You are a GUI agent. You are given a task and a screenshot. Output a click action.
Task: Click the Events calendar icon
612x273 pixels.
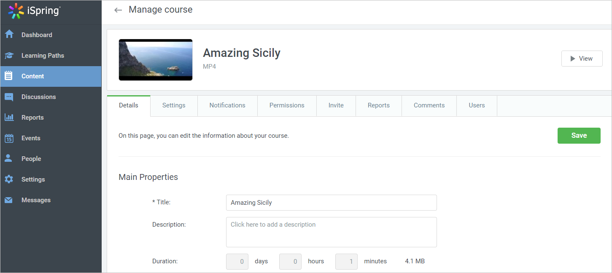9,138
